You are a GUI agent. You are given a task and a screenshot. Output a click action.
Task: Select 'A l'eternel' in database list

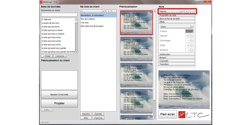click(58, 20)
